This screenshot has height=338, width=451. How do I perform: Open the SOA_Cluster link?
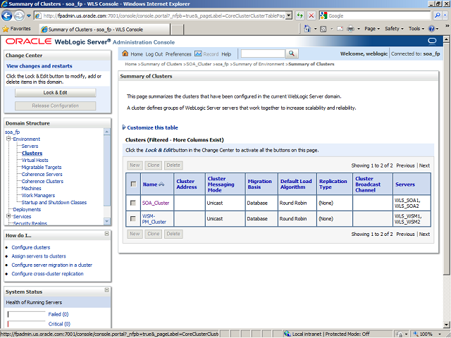click(156, 203)
